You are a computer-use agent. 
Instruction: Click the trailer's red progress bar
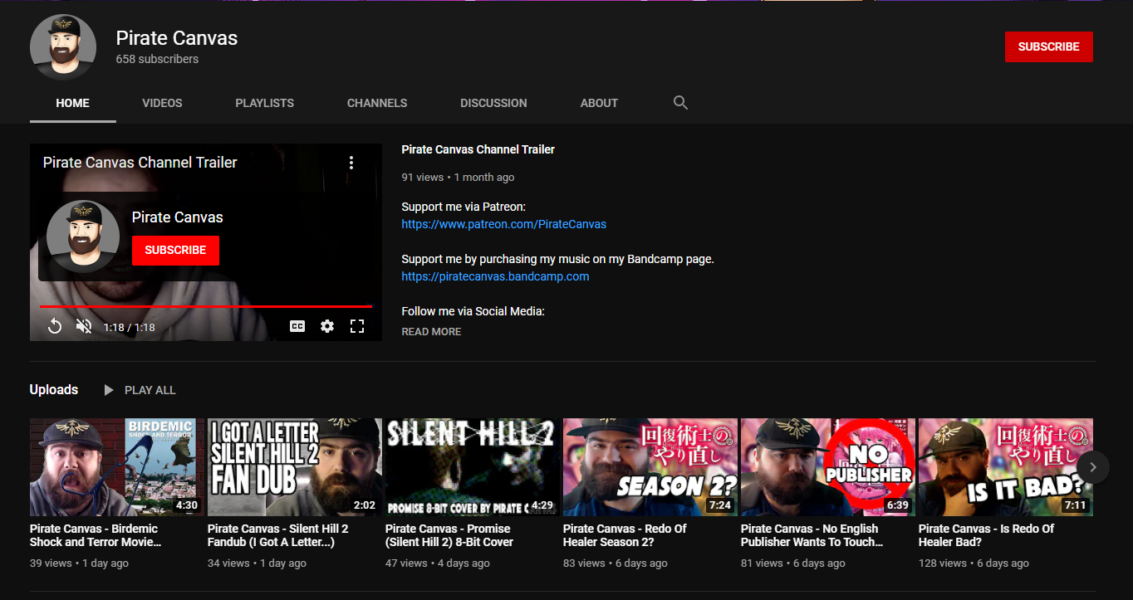tap(205, 306)
